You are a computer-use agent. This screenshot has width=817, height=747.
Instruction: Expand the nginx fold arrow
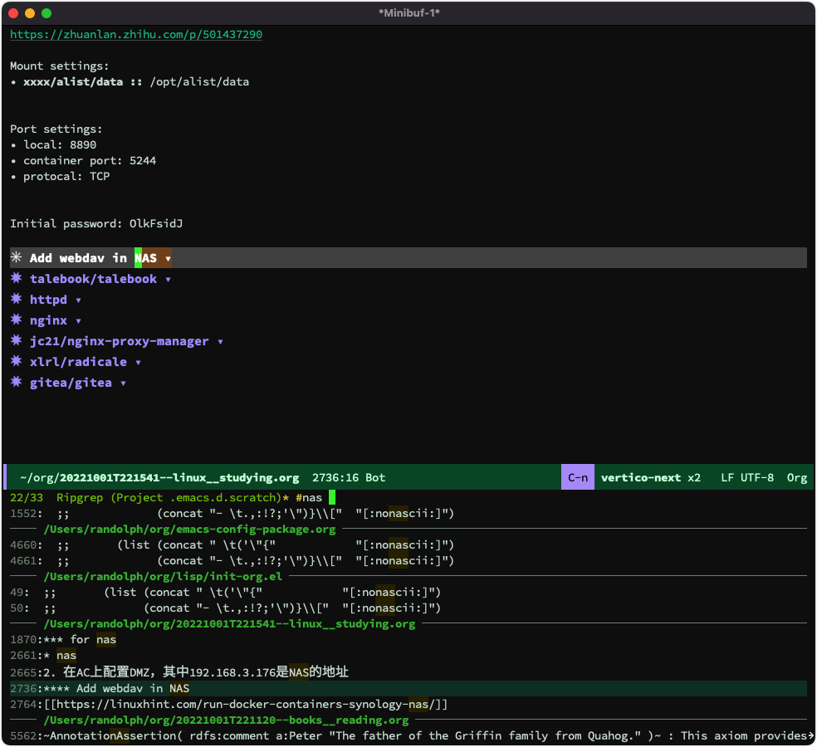[x=78, y=321]
